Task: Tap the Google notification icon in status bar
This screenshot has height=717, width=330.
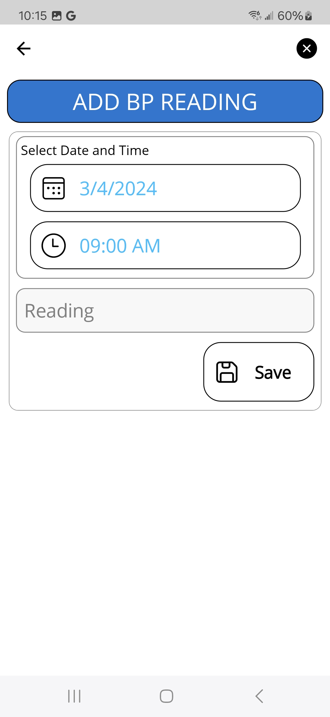Action: tap(71, 16)
